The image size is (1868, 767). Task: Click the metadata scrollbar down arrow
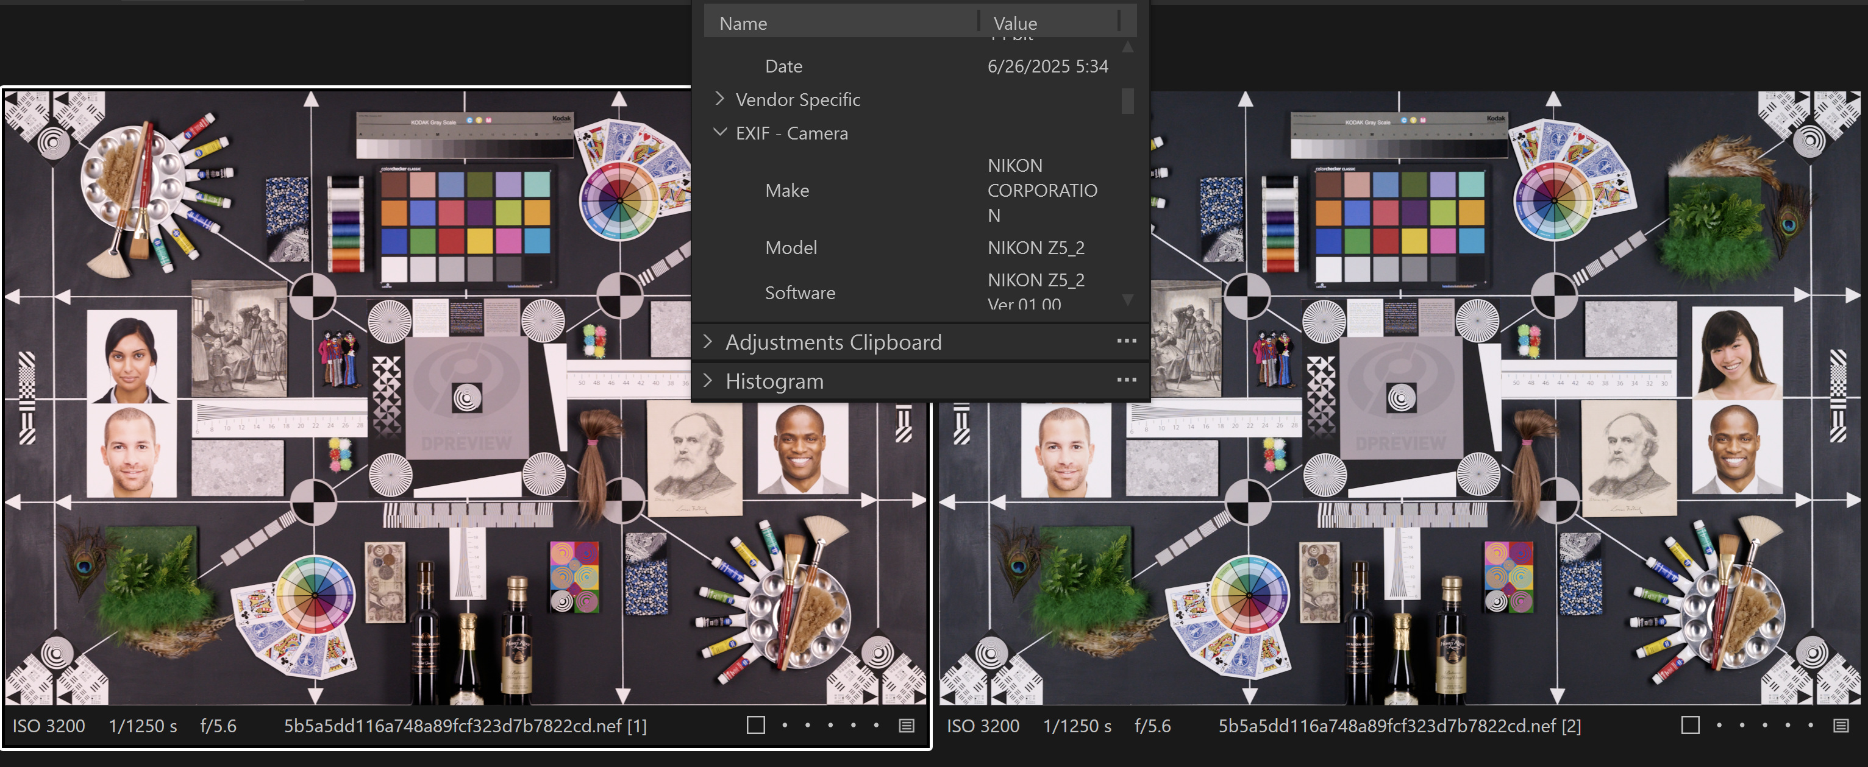1128,299
